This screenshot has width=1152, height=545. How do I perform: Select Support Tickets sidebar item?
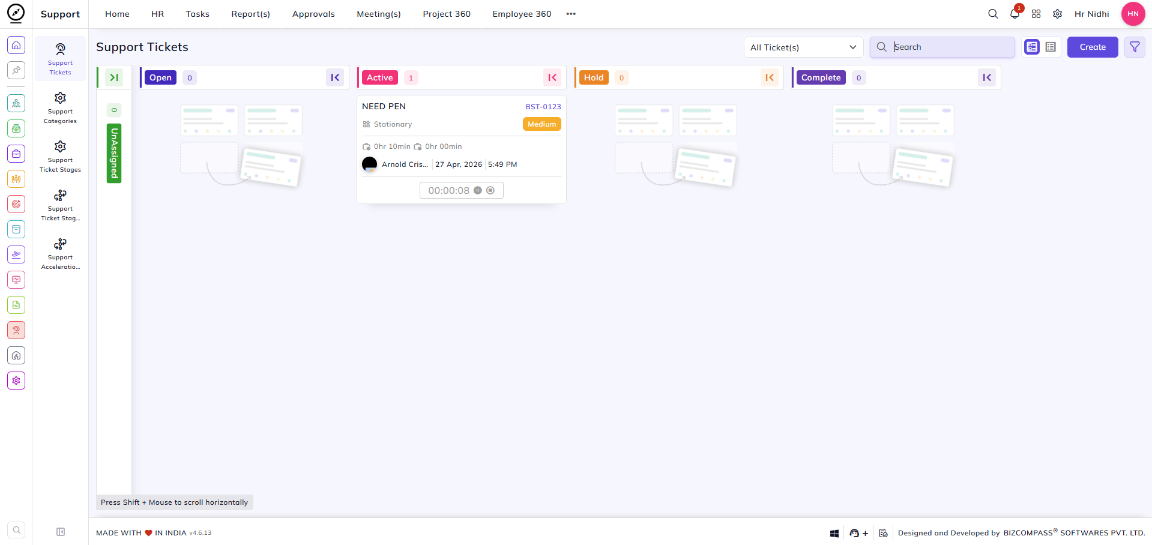click(60, 59)
